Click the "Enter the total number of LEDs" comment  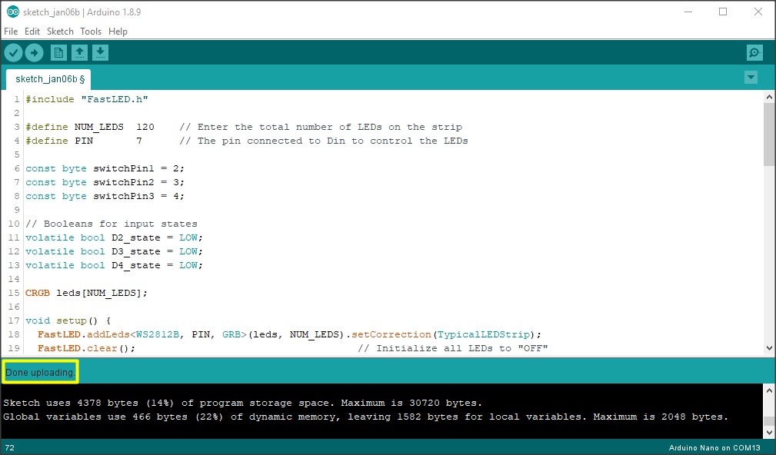[x=321, y=127]
